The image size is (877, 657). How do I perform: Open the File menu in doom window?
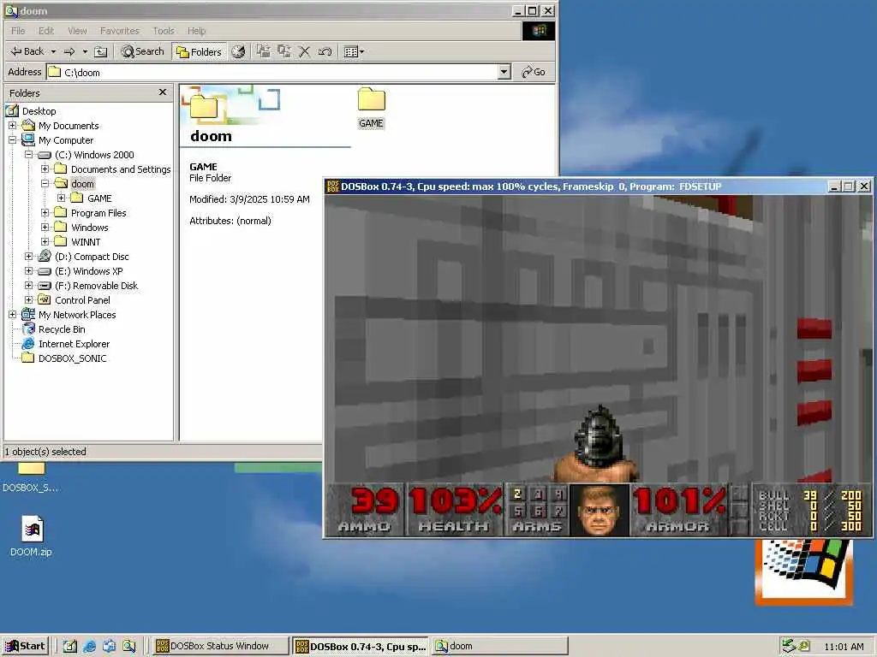click(x=19, y=31)
